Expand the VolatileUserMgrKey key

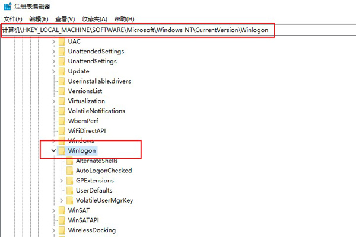[x=62, y=200]
